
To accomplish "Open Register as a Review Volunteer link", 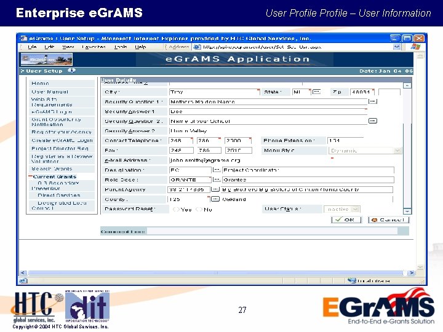I will click(x=62, y=159).
